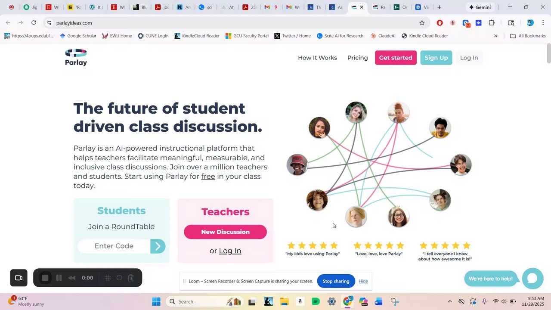551x310 pixels.
Task: Switch to the sci tab
Action: tap(206, 7)
